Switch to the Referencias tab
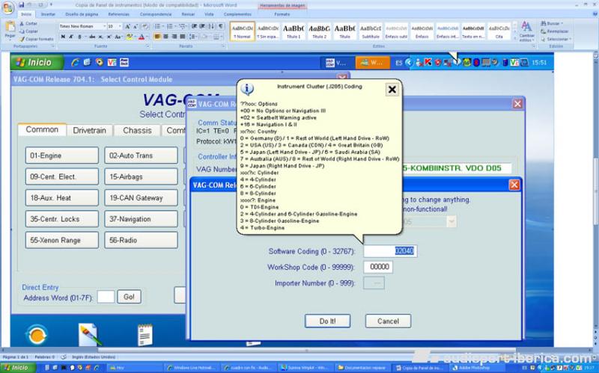599x373 pixels. pyautogui.click(x=119, y=14)
